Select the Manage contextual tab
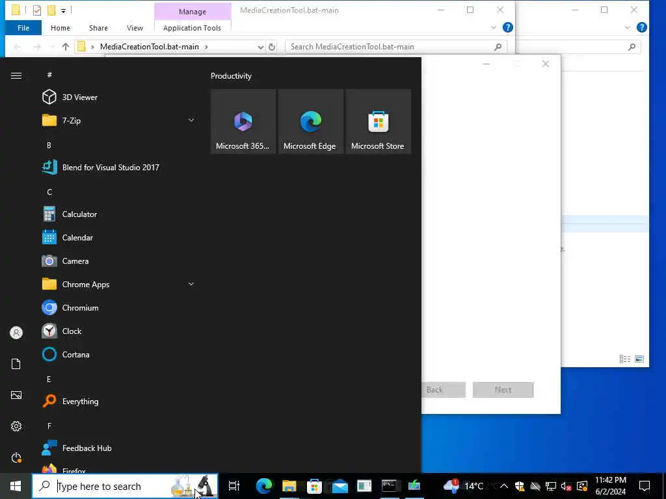Screen dimensions: 666x499 tap(193, 12)
